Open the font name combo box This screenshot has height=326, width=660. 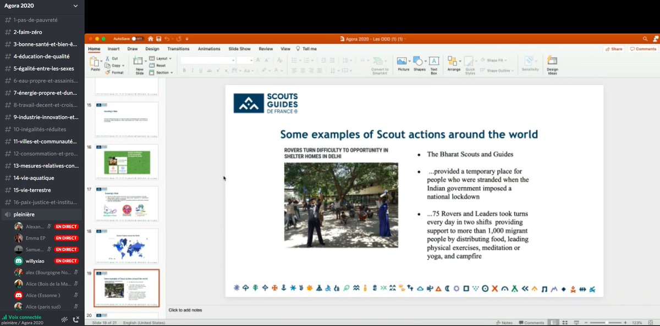[208, 60]
